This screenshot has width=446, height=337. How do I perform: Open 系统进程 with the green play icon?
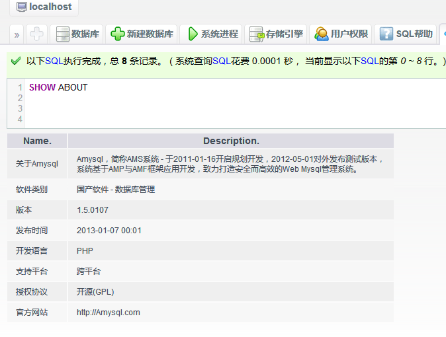click(193, 34)
